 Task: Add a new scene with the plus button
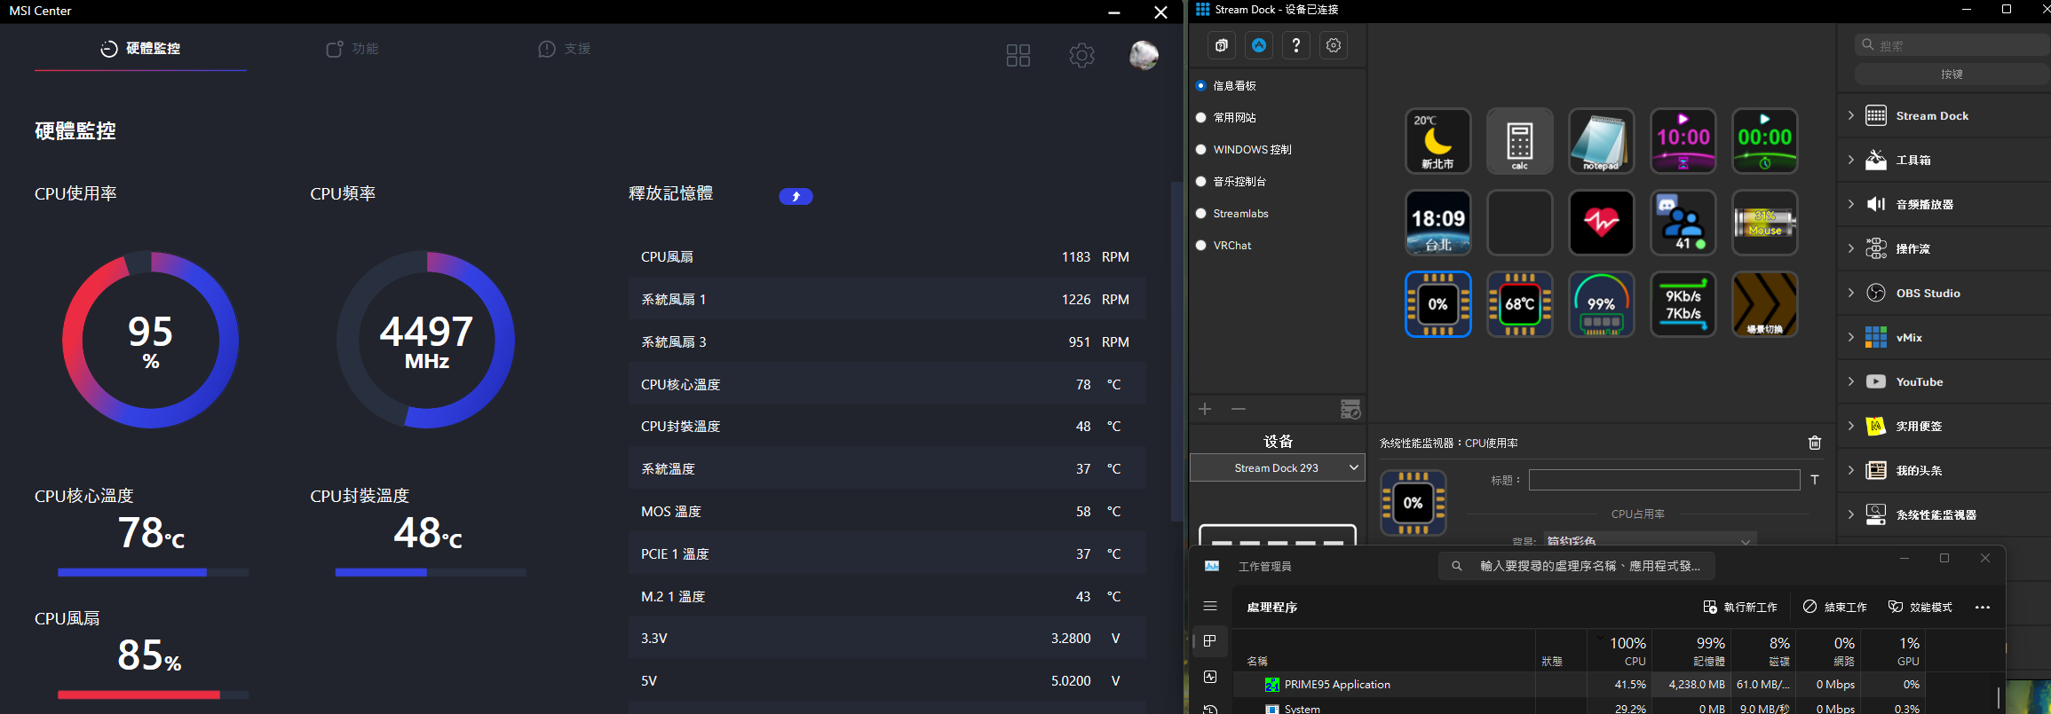[x=1205, y=409]
